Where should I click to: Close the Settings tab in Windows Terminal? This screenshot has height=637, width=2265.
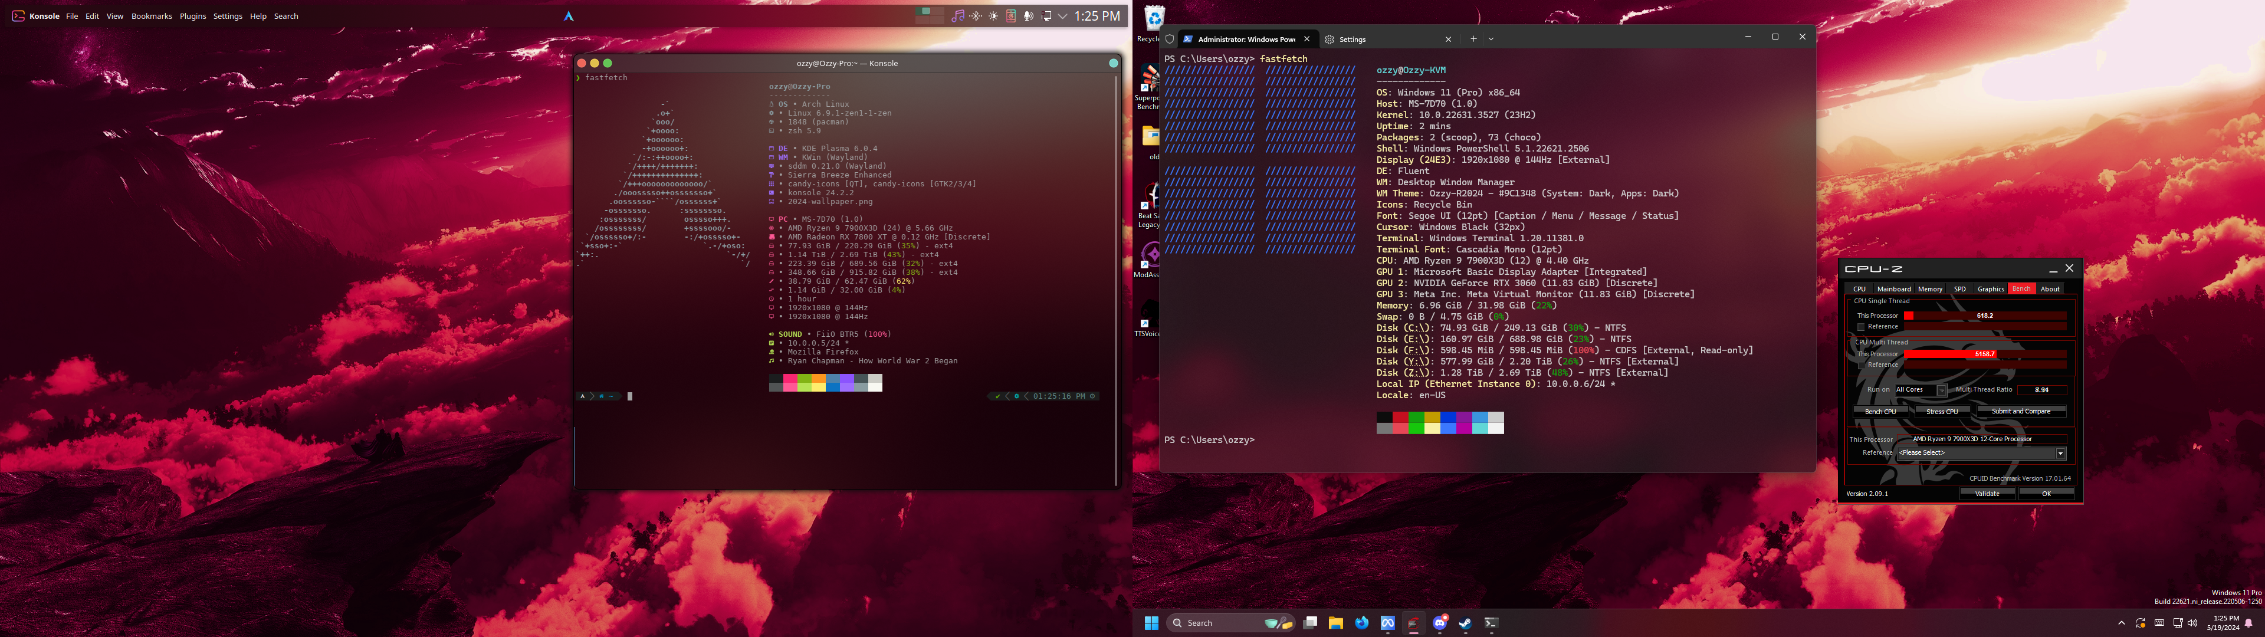[1448, 39]
